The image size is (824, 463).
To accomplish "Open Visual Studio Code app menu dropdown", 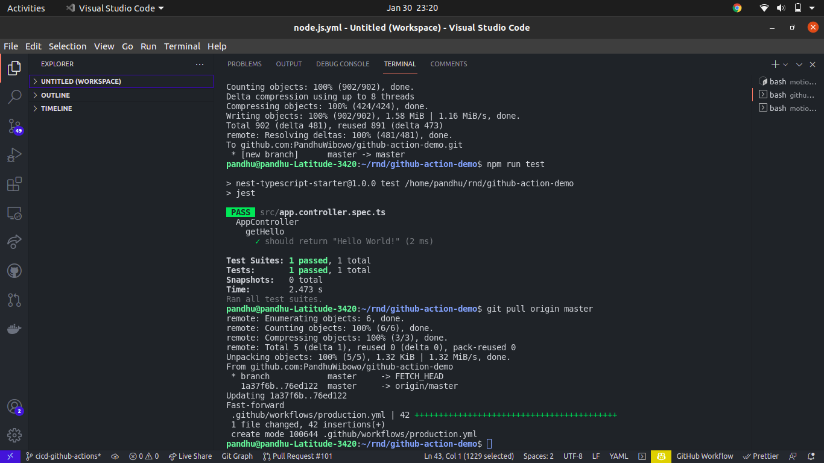I will tap(115, 8).
